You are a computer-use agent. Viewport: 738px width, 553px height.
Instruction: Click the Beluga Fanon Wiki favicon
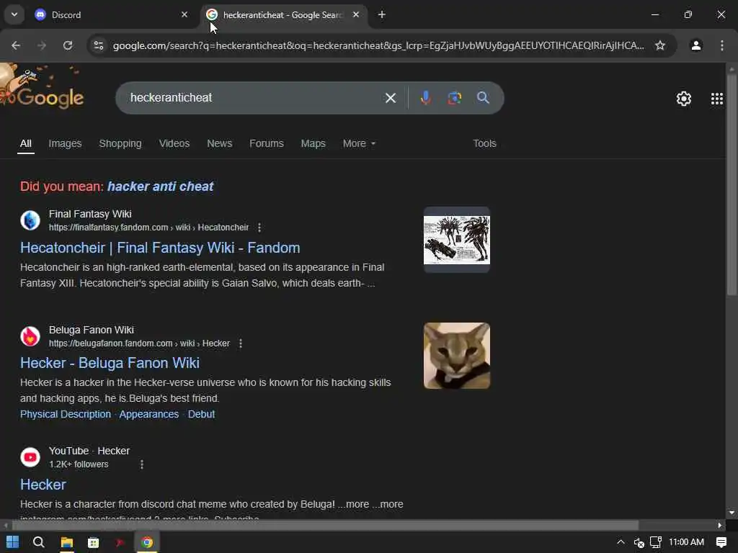point(30,336)
